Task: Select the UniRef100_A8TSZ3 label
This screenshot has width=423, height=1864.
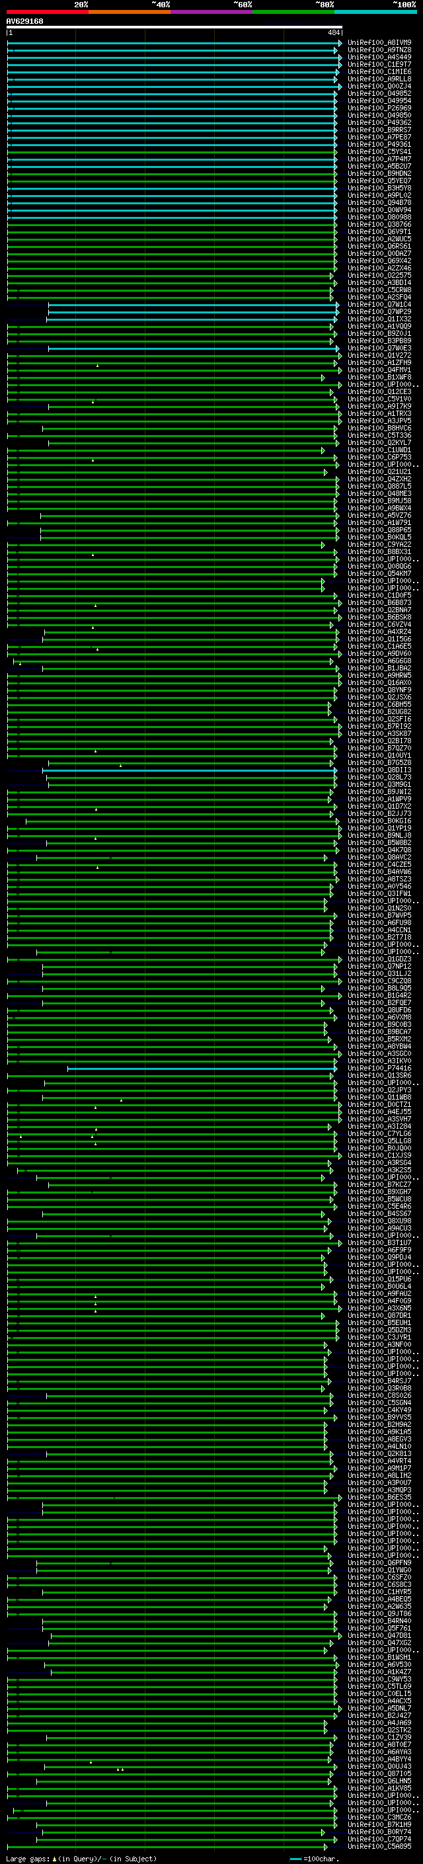Action: [379, 879]
